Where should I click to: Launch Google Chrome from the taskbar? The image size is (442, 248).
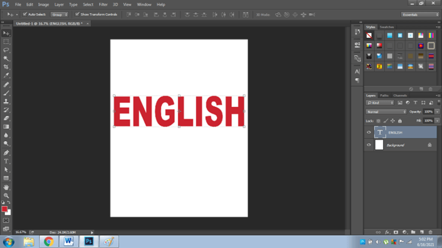coord(49,241)
